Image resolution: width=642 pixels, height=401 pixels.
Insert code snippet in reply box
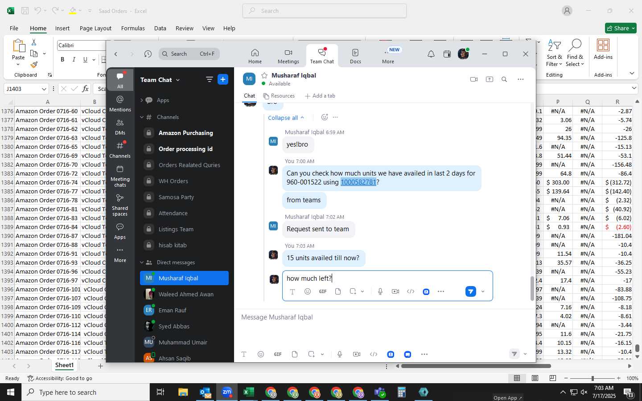pos(411,291)
